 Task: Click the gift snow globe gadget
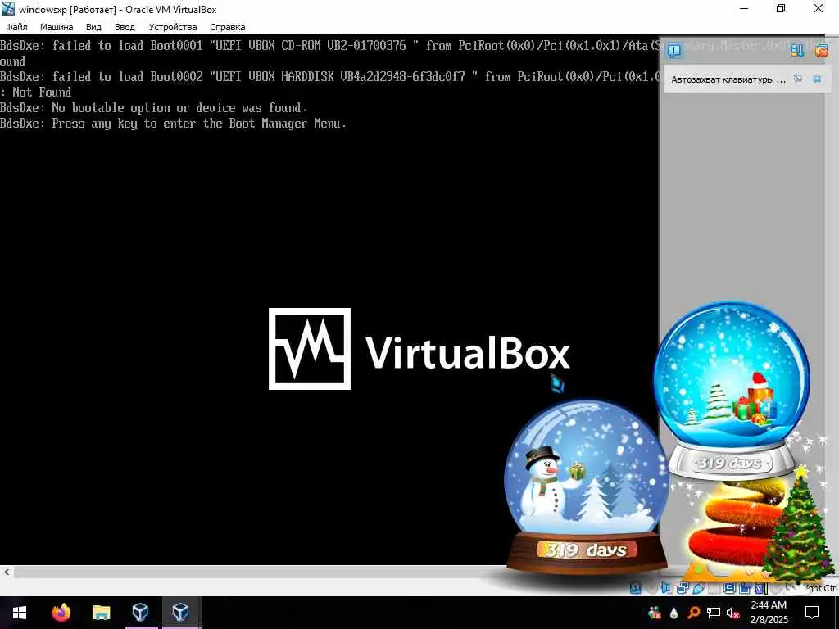coord(732,389)
